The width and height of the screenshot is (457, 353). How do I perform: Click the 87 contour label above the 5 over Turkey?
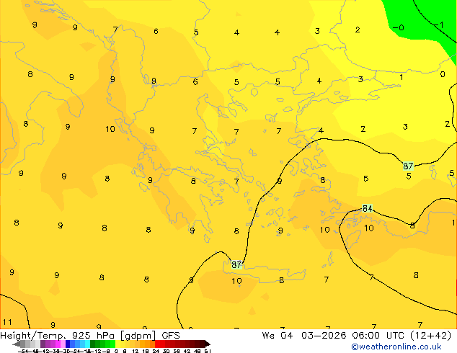pyautogui.click(x=408, y=166)
